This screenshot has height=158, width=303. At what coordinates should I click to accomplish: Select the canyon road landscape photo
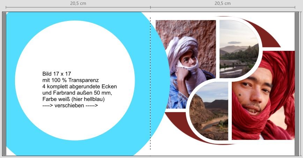[209, 111]
